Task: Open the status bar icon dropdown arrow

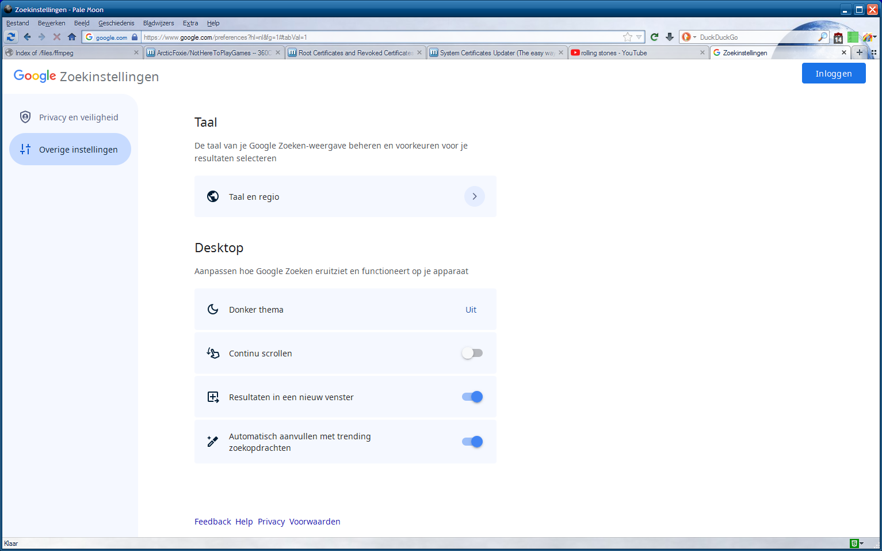Action: coord(861,544)
